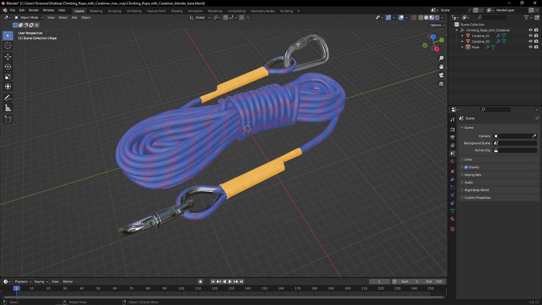Open the Render menu
Viewport: 542px width, 305px height.
coord(34,10)
